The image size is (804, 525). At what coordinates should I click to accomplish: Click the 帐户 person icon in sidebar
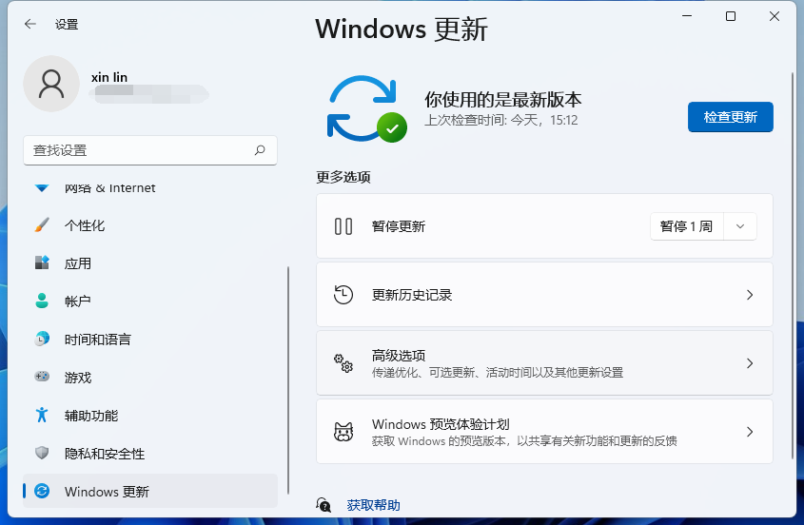42,301
